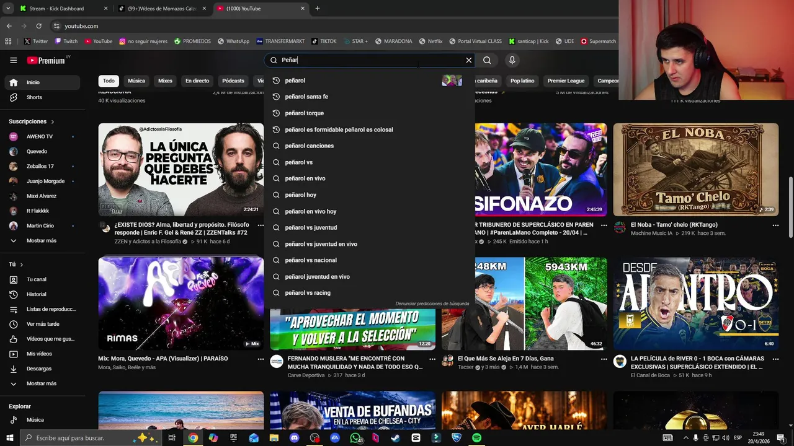Open Zeballos 17 subscription channel
Image resolution: width=794 pixels, height=446 pixels.
(x=42, y=166)
